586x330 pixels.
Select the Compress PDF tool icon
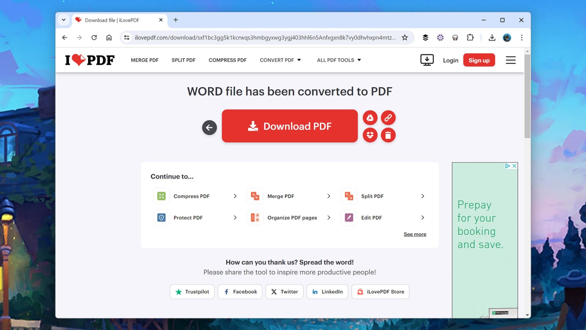161,196
